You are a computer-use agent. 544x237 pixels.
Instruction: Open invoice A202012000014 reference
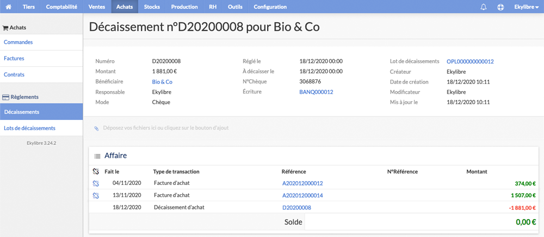(302, 195)
